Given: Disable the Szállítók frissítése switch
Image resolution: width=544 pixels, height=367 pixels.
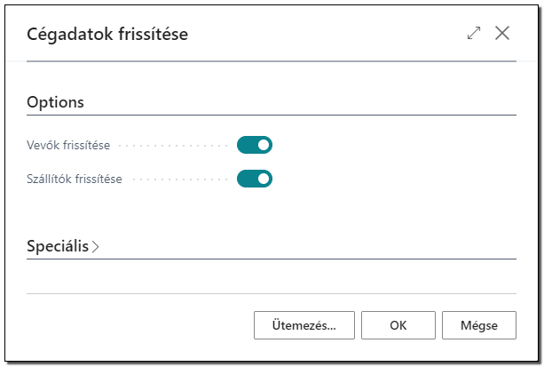Looking at the screenshot, I should click(x=255, y=179).
